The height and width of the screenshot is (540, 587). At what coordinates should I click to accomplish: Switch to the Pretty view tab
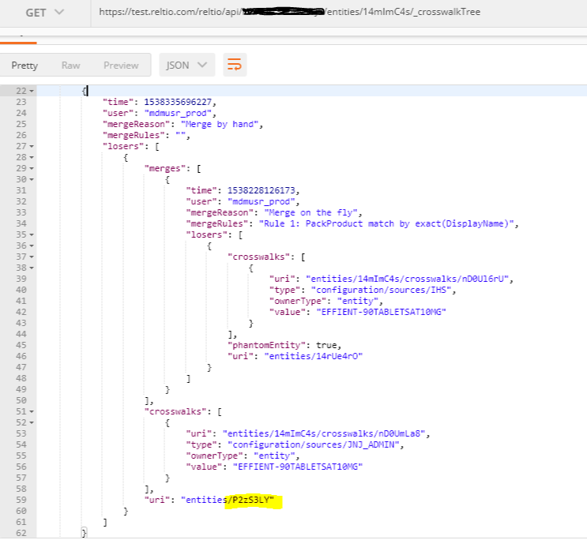pos(24,65)
